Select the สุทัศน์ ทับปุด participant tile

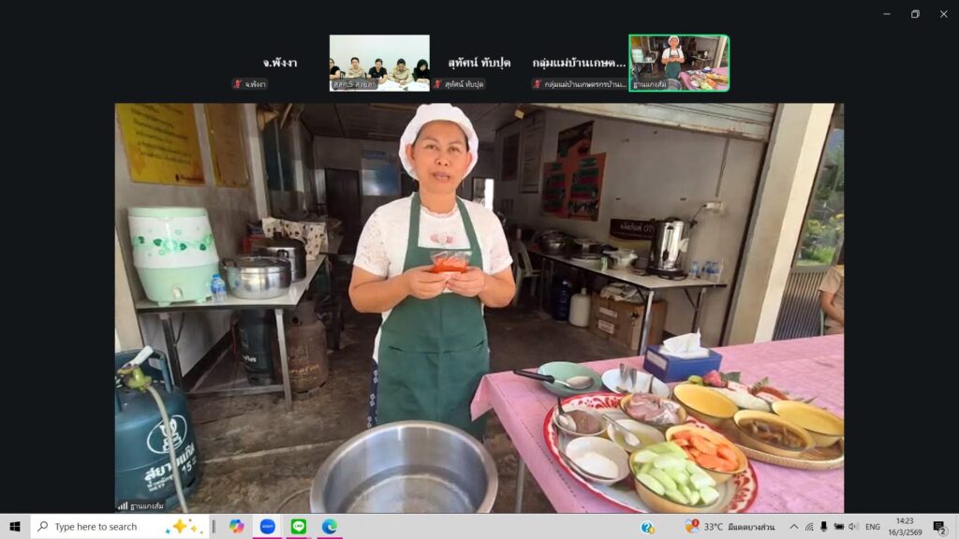pos(479,64)
